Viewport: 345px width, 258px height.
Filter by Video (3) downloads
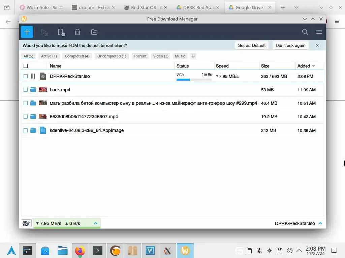(161, 56)
